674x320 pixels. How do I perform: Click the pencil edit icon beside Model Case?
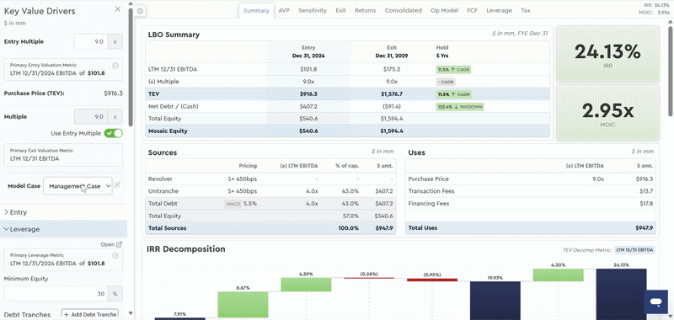click(117, 184)
